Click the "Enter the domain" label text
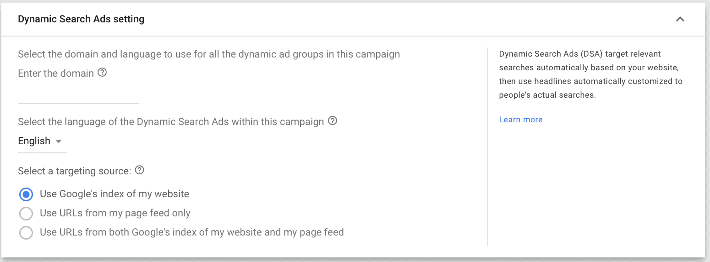Screen dimensions: 710x262 pos(56,73)
